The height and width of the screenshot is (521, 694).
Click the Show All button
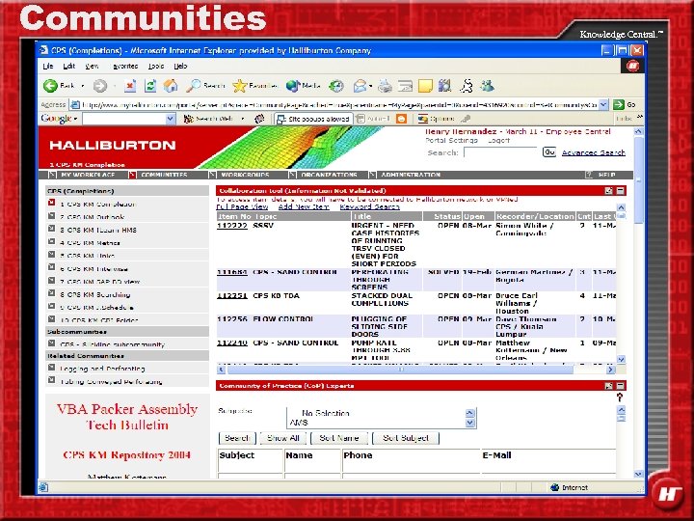[x=283, y=438]
